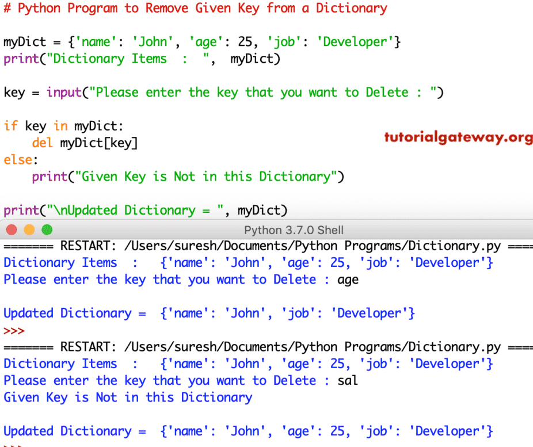This screenshot has height=447, width=533.
Task: Select the myDict variable definition line
Action: pos(201,41)
